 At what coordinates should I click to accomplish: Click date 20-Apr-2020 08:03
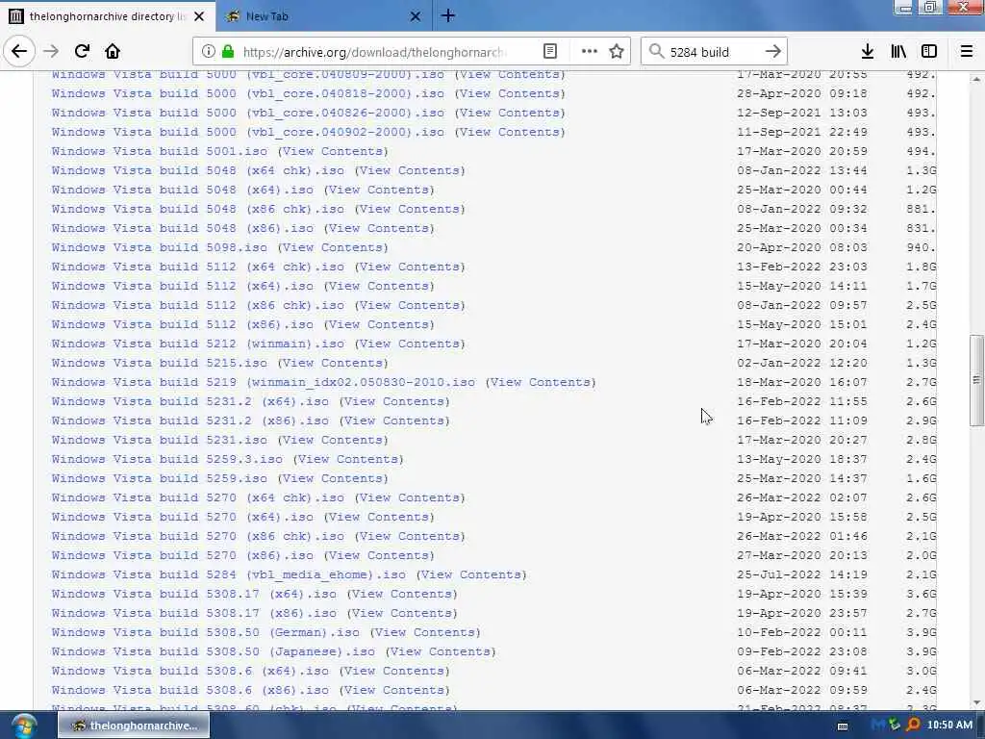pos(802,247)
